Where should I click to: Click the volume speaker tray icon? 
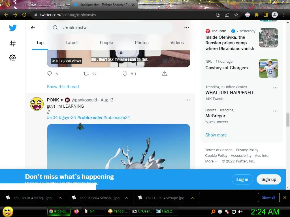[x=240, y=212]
